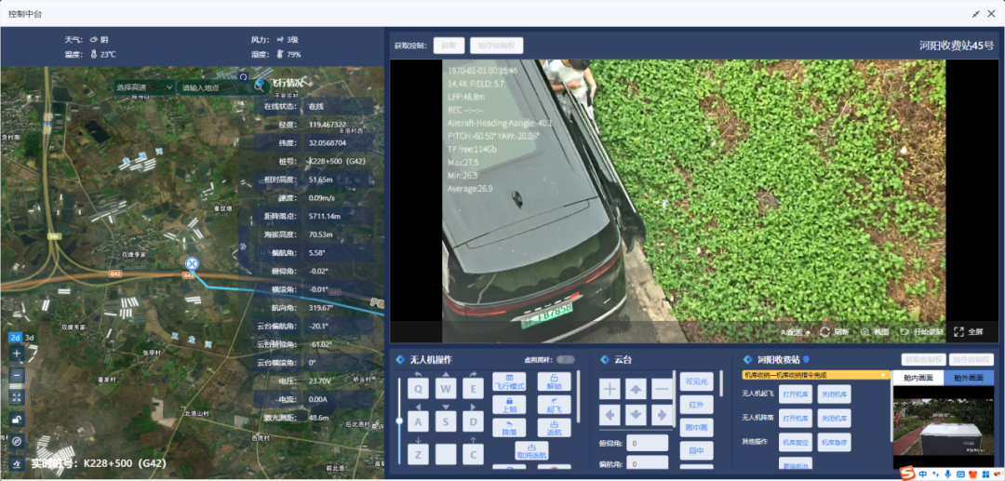The image size is (1005, 481).
Task: Click the 起飞 takeoff button
Action: (x=554, y=405)
